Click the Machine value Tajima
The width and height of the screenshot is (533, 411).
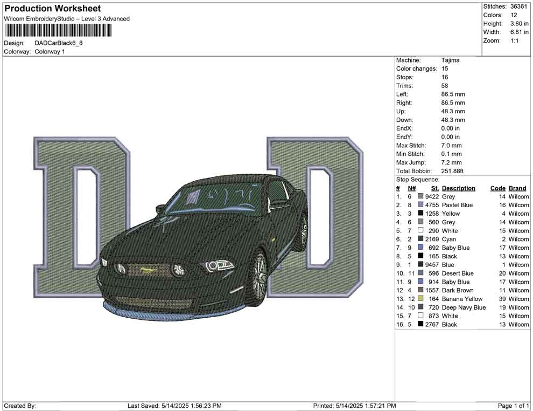coord(450,60)
